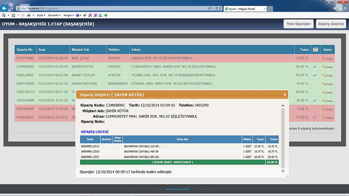Open the Araçlar menu
The height and width of the screenshot is (196, 349).
point(69,15)
